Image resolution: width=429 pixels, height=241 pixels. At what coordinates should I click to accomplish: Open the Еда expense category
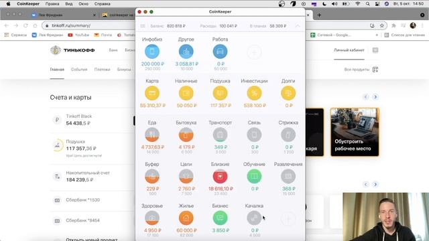click(x=152, y=135)
